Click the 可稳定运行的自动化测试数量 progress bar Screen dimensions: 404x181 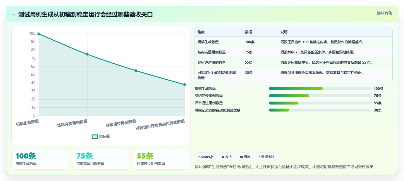(x=320, y=110)
